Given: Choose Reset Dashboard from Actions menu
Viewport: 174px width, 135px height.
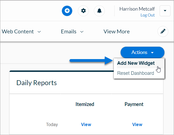Looking at the screenshot, I should 136,73.
